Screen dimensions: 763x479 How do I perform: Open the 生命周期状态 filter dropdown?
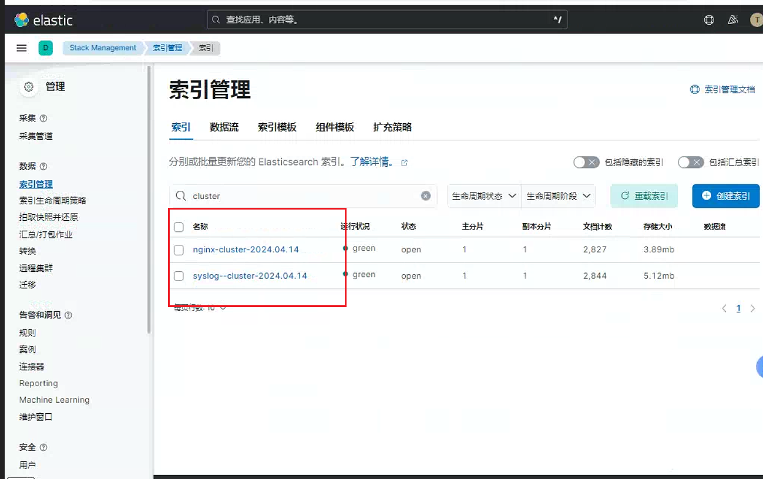pyautogui.click(x=485, y=196)
